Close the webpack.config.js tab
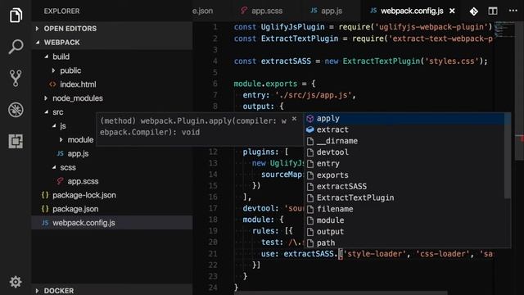The width and height of the screenshot is (524, 295). [452, 11]
